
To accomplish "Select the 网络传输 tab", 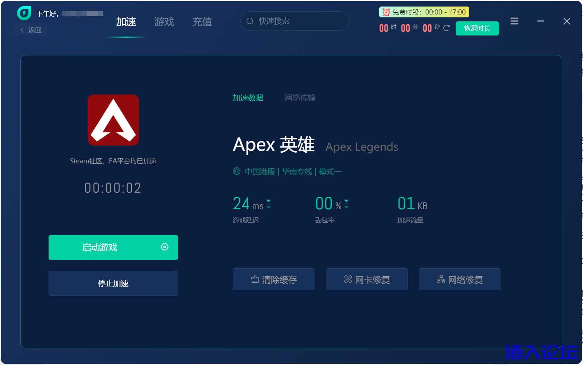I will click(300, 98).
